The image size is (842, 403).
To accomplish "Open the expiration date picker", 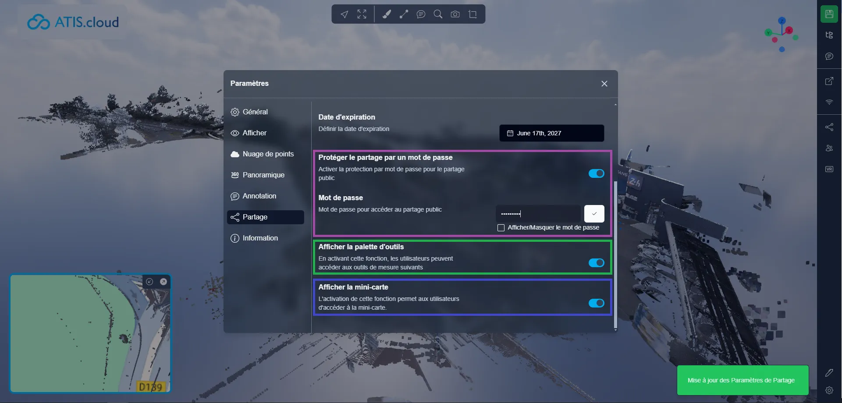I will click(551, 133).
